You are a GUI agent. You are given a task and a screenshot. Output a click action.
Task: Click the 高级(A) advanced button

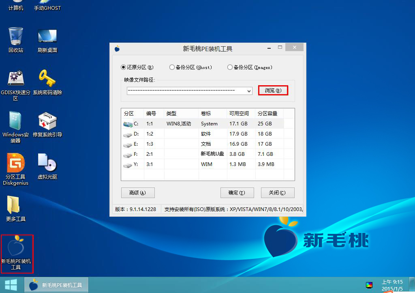coord(138,193)
